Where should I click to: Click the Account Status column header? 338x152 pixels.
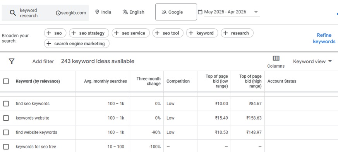pos(282,81)
